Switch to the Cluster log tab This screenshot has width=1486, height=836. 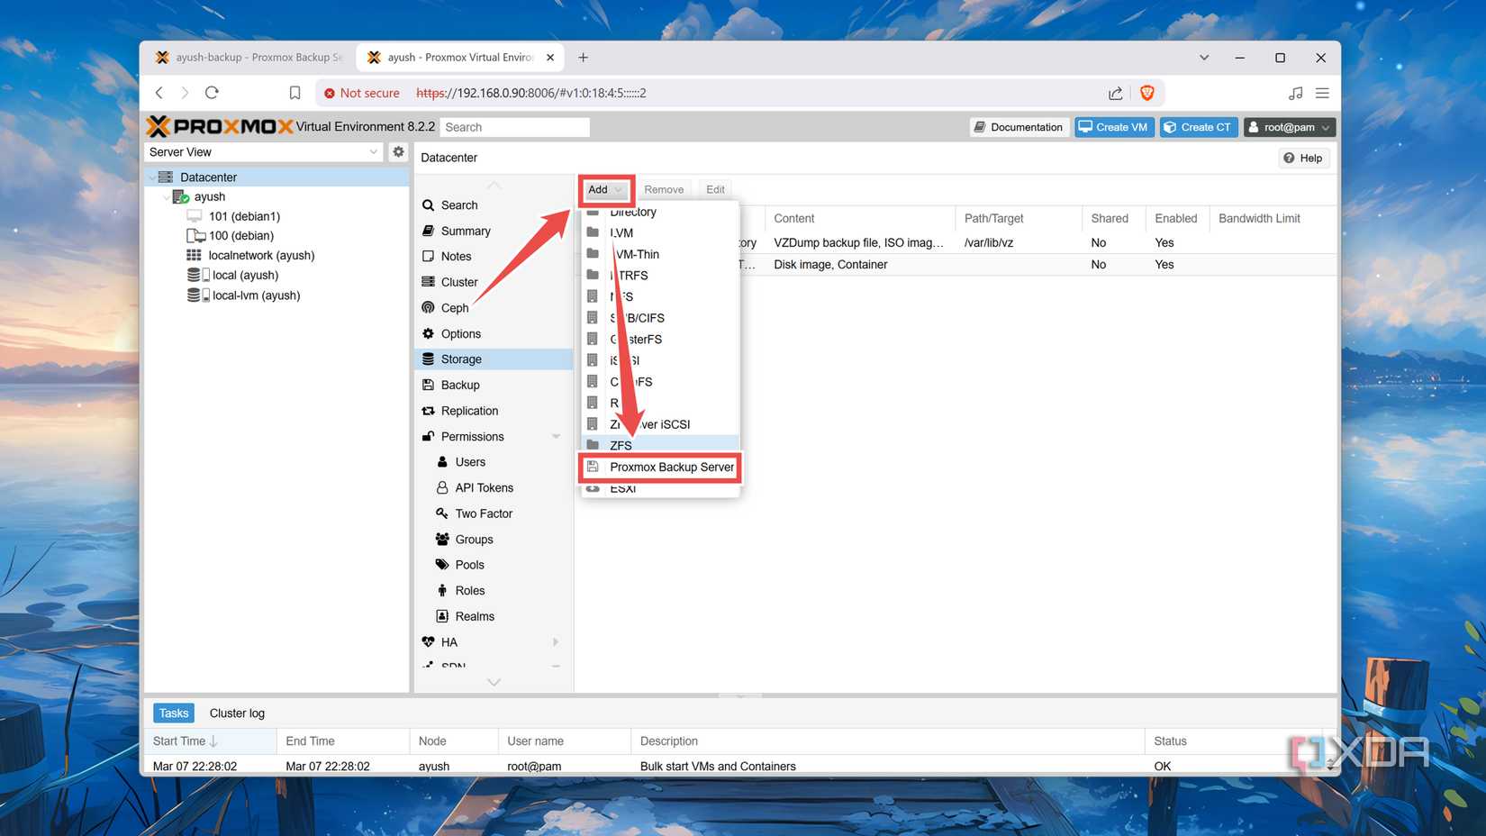coord(237,713)
